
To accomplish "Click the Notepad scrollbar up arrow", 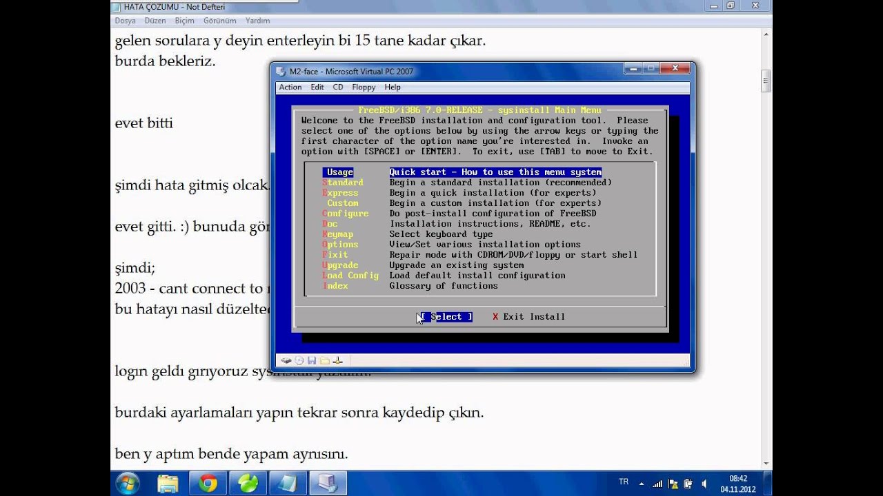I will (x=766, y=34).
